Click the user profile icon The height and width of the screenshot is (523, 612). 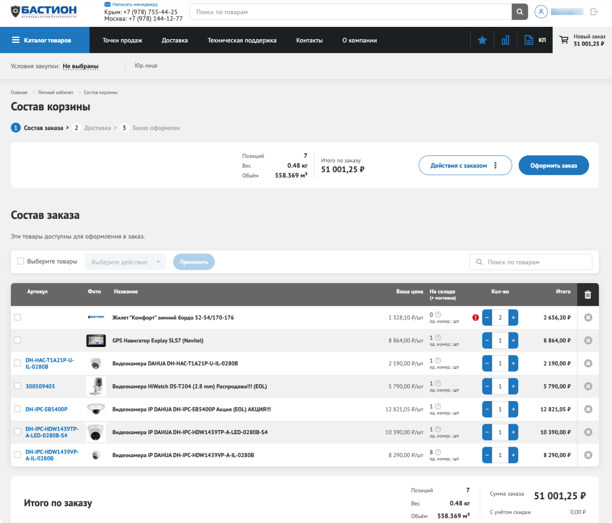pos(541,12)
